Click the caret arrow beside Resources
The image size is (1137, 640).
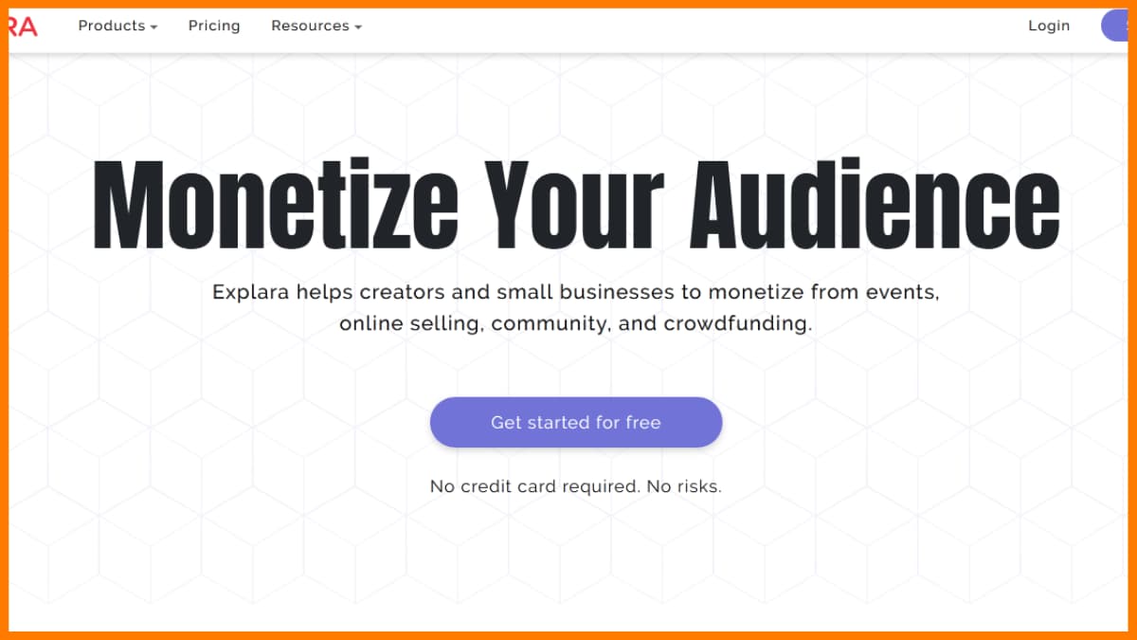(x=358, y=27)
